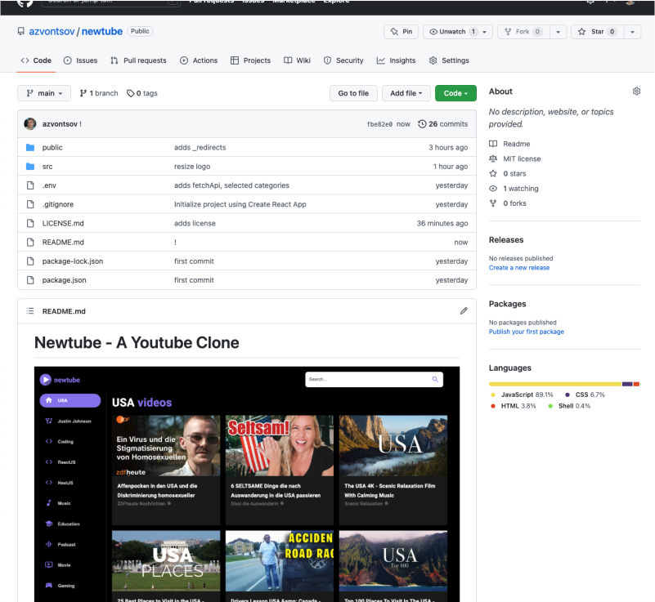The image size is (655, 602).
Task: Click Publish your first package link
Action: click(x=527, y=332)
